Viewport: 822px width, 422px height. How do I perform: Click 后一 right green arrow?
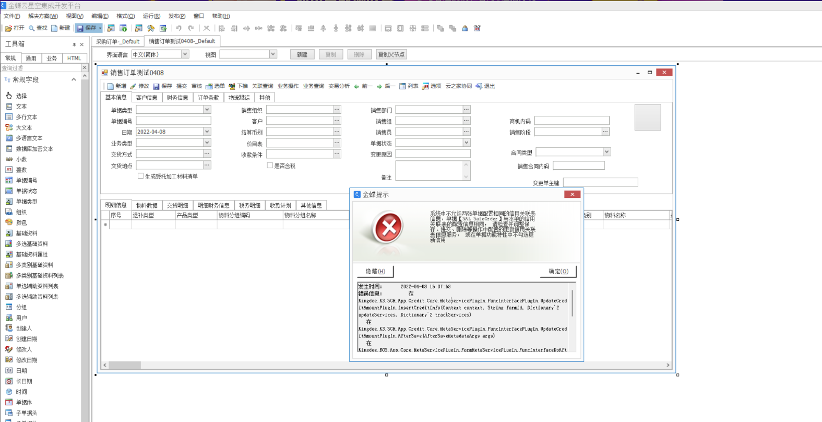click(x=379, y=87)
